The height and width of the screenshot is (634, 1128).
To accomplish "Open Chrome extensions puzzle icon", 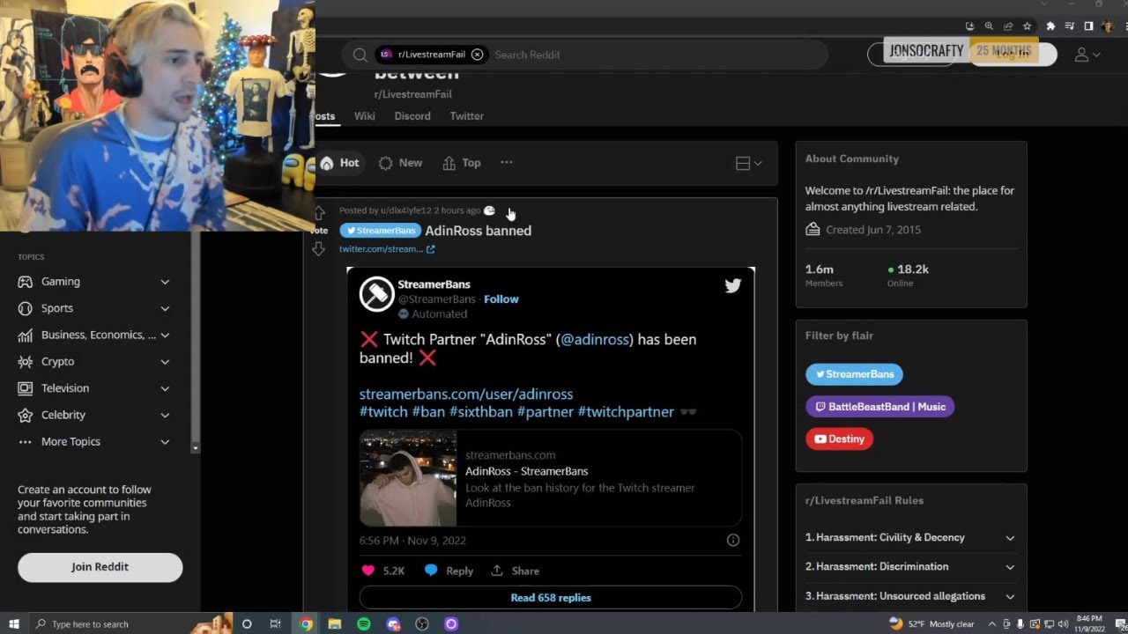I will click(x=1050, y=26).
